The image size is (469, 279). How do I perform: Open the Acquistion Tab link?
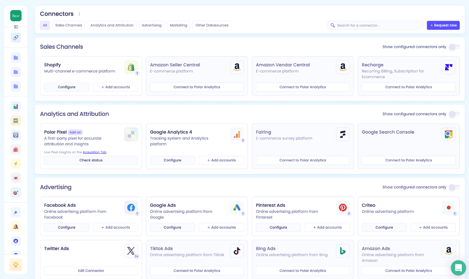(94, 152)
